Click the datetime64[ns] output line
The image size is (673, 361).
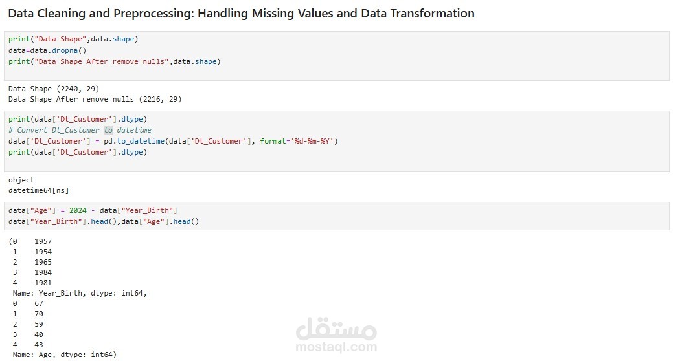(x=39, y=190)
